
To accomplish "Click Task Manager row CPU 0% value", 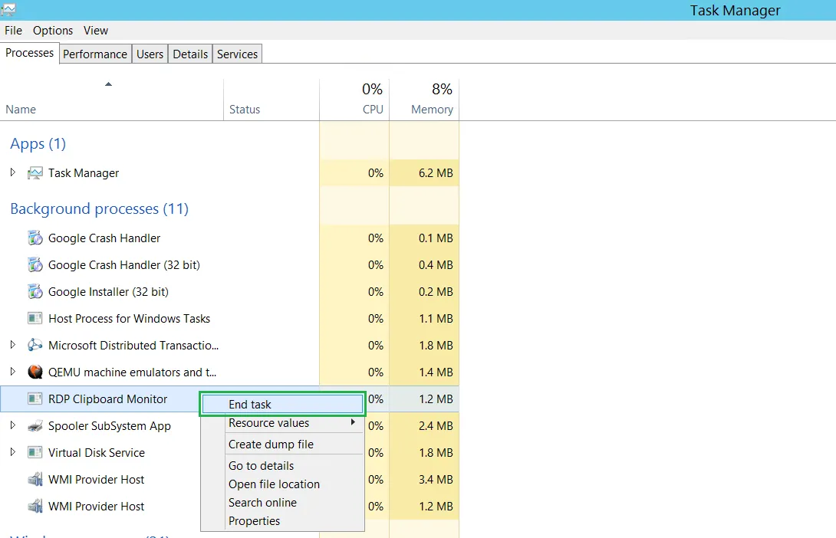I will [x=375, y=173].
